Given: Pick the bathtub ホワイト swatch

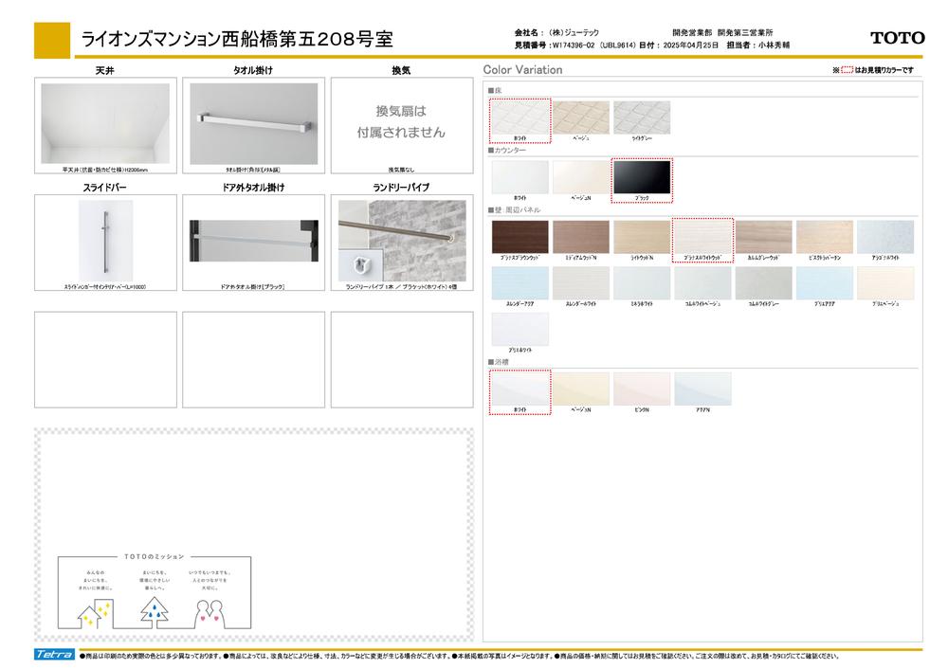Looking at the screenshot, I should point(520,389).
